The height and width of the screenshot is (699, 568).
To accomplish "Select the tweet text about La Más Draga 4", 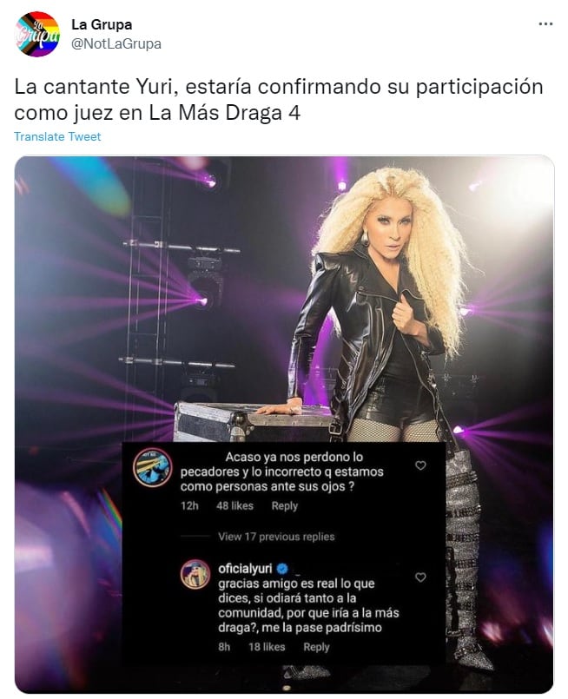I will pos(279,99).
